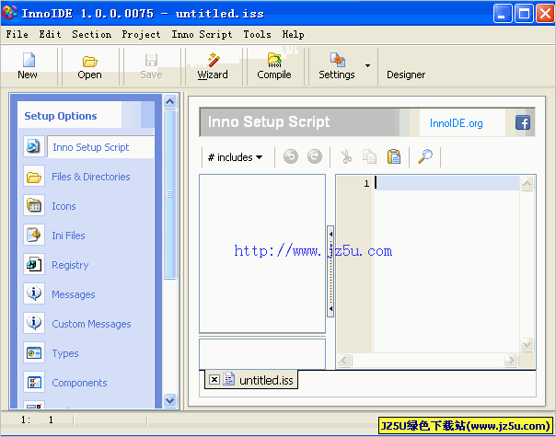Click the sidebar vertical scrollbar thumb
Viewport: 556px width, 437px height.
[170, 194]
